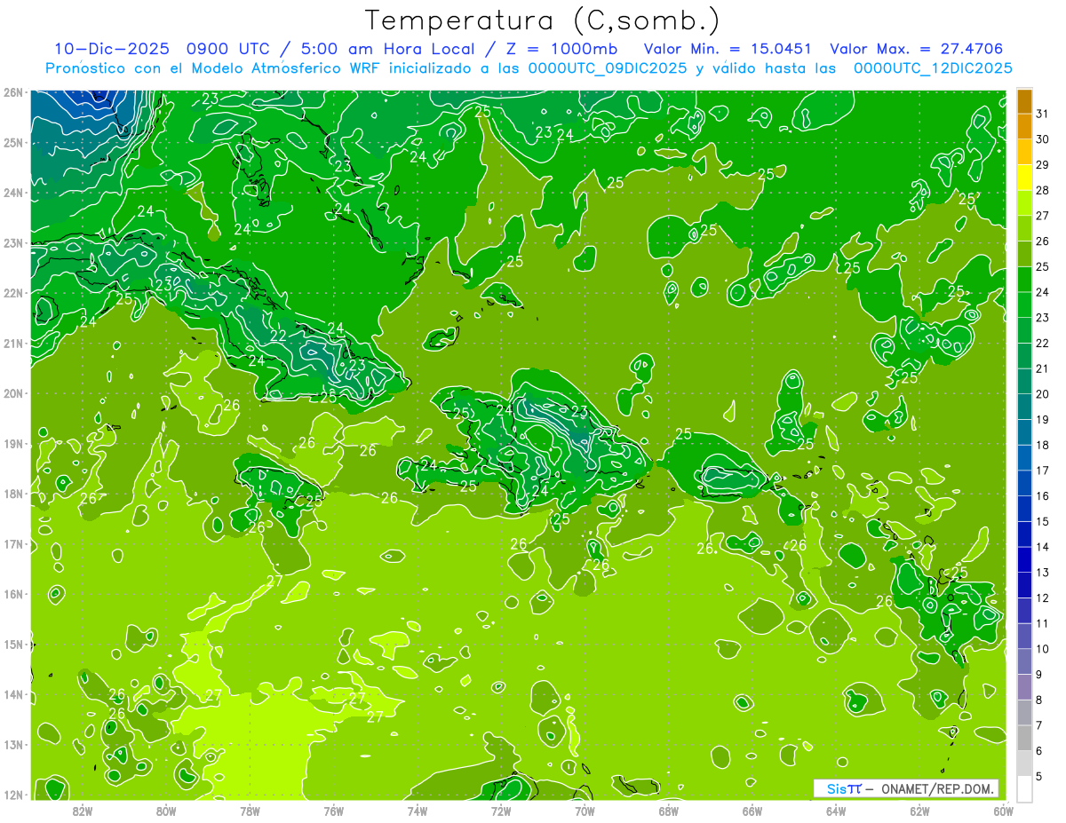Click the '19N' latitude axis label
The height and width of the screenshot is (823, 1066).
coord(12,444)
